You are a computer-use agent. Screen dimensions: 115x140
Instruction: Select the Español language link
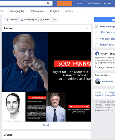[x=99, y=95]
